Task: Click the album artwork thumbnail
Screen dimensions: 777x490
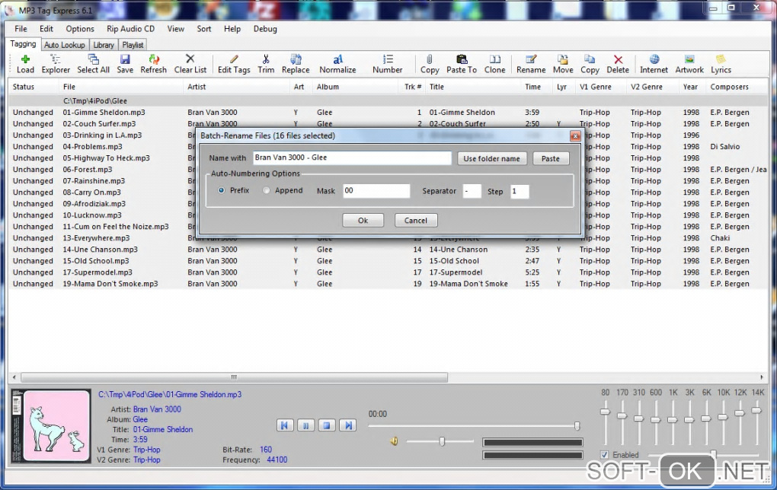Action: (x=51, y=426)
